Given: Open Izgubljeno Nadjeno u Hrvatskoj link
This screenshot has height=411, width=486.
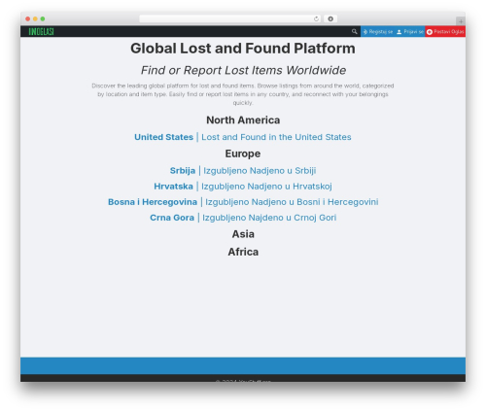Looking at the screenshot, I should coord(266,187).
